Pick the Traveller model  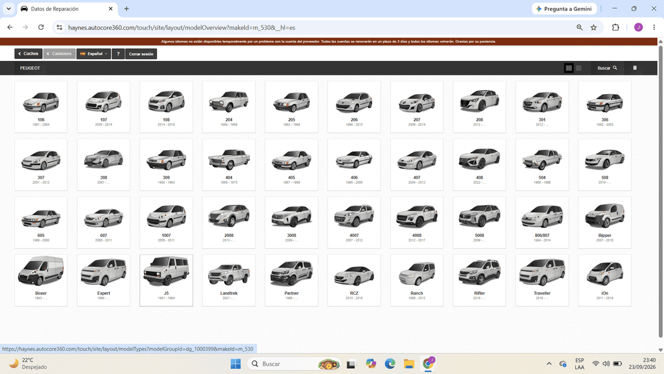[542, 280]
